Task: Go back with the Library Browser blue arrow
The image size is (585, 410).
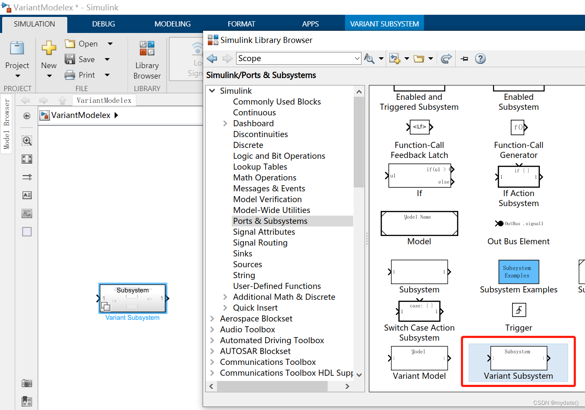Action: coord(212,59)
